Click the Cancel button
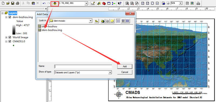216x102 pixels. click(x=125, y=72)
